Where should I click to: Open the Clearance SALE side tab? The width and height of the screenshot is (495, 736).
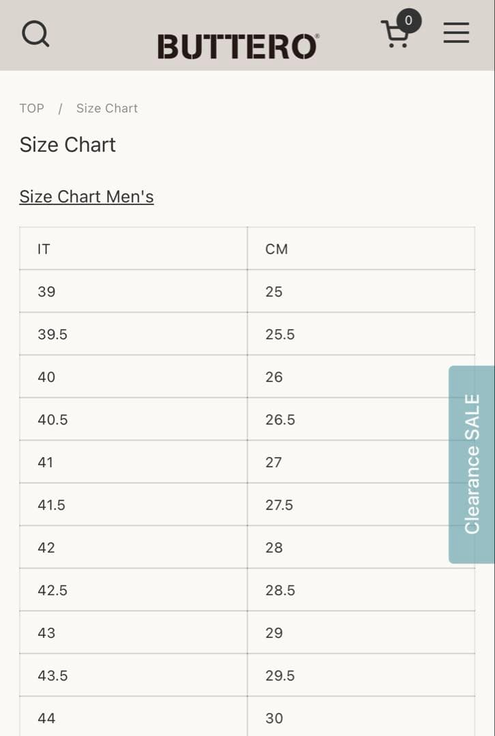coord(472,464)
